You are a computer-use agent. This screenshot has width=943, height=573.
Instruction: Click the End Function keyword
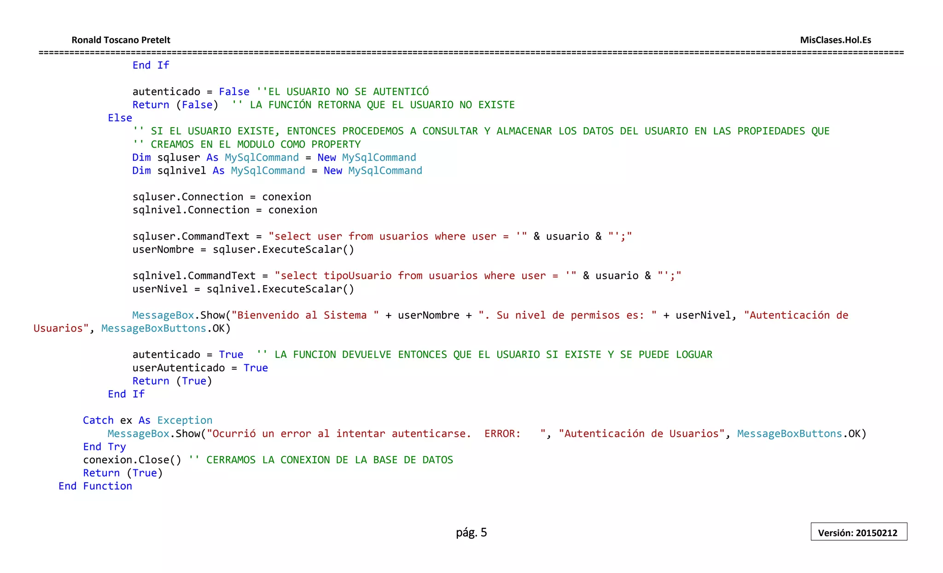pyautogui.click(x=95, y=486)
